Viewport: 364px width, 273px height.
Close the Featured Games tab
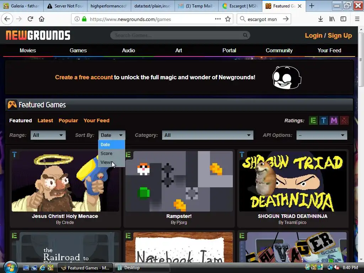(x=300, y=6)
